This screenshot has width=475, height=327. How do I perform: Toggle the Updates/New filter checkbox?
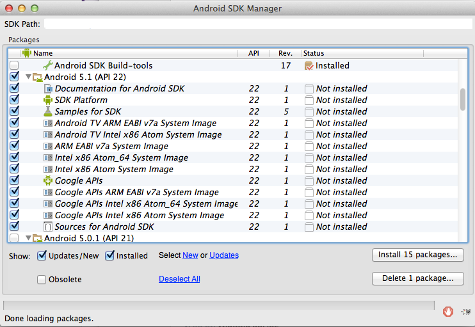42,255
